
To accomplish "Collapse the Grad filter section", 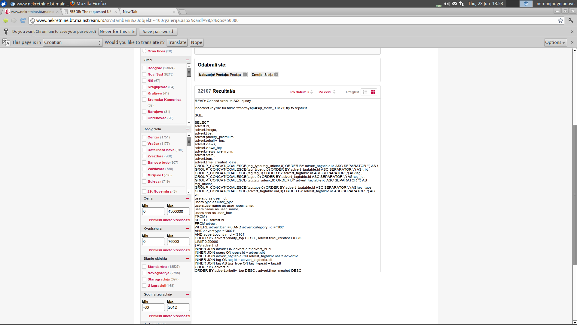I will [188, 60].
